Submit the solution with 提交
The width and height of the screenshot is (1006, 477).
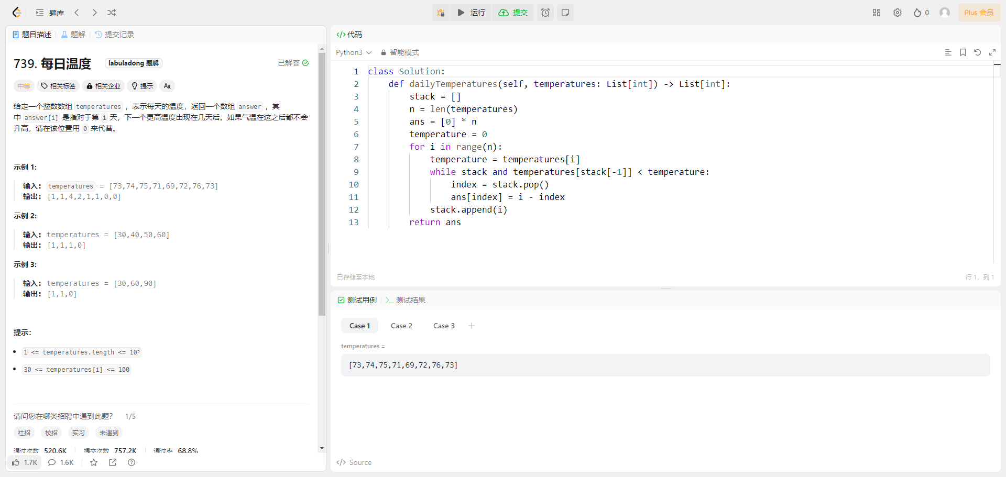513,13
